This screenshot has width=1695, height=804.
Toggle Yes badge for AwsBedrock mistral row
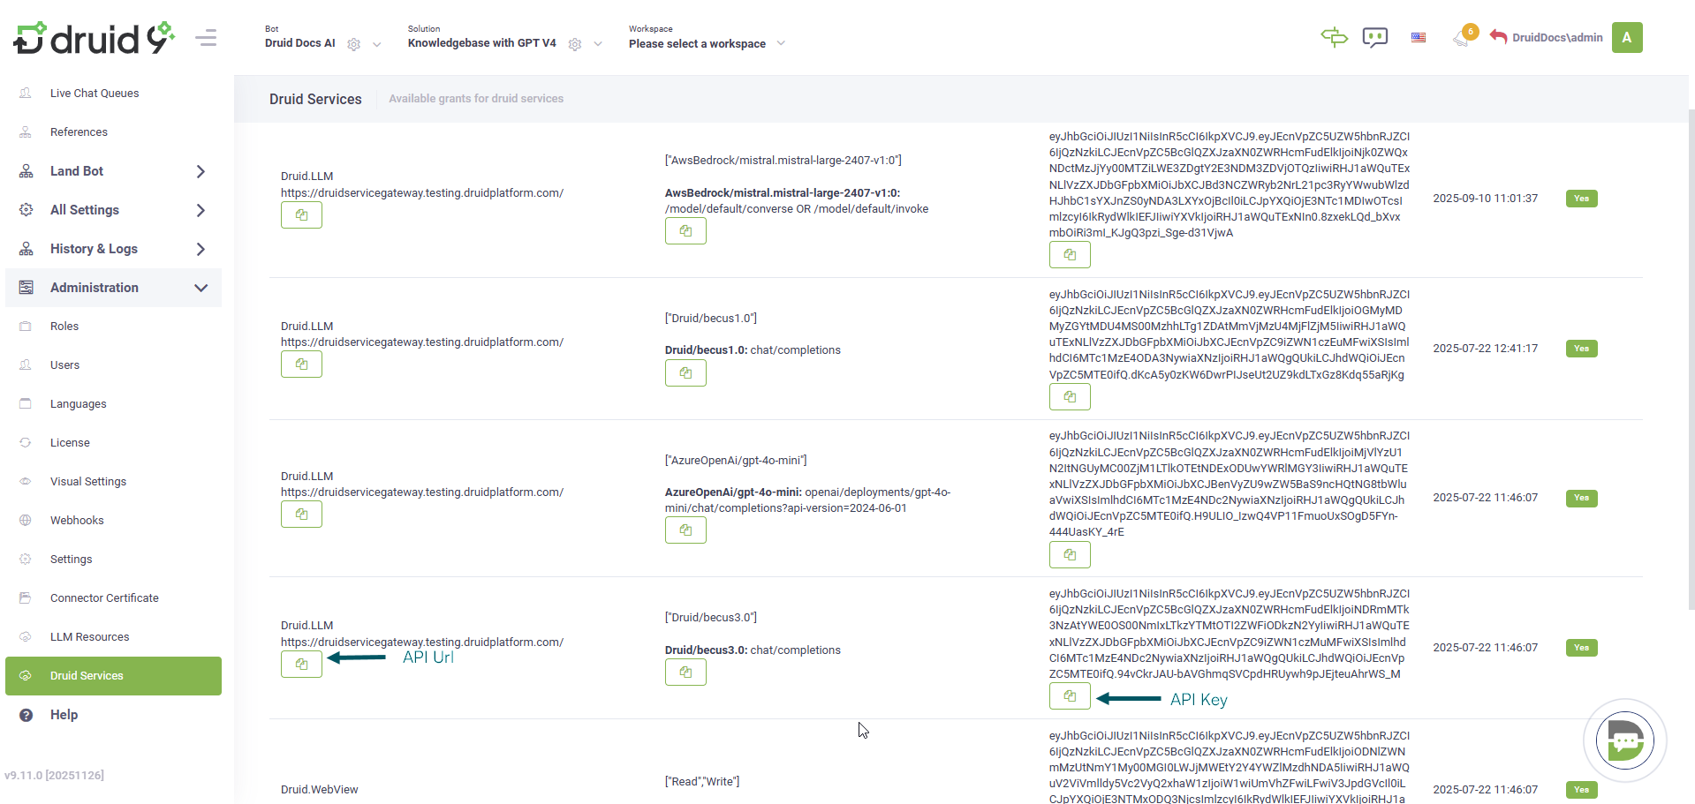tap(1581, 199)
